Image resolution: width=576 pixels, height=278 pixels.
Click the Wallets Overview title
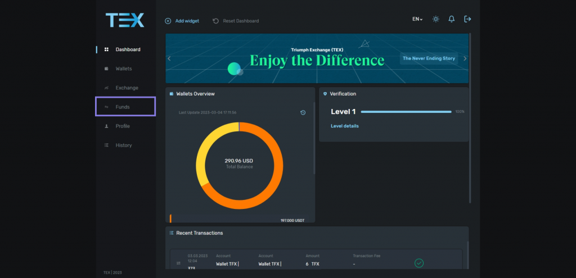[x=195, y=94]
